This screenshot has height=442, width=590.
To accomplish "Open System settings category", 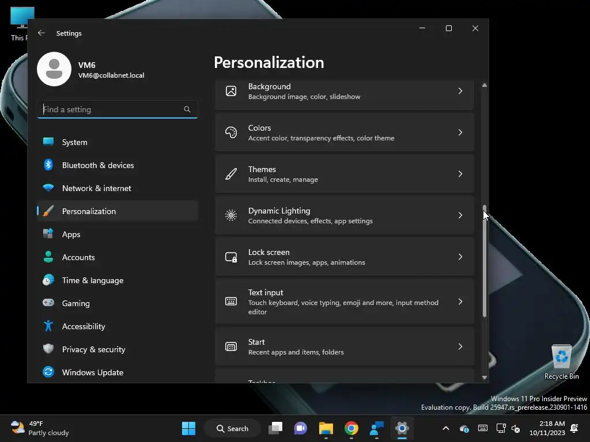I will pyautogui.click(x=118, y=142).
